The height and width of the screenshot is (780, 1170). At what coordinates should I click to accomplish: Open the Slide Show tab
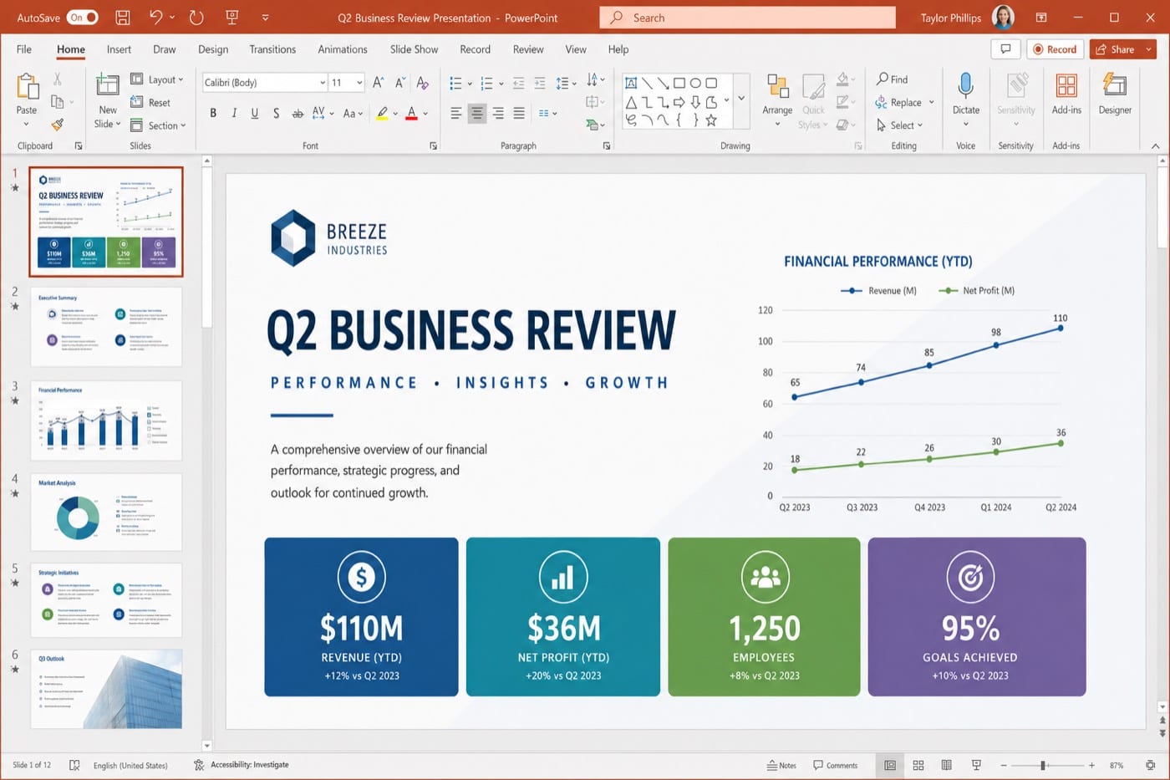(414, 49)
